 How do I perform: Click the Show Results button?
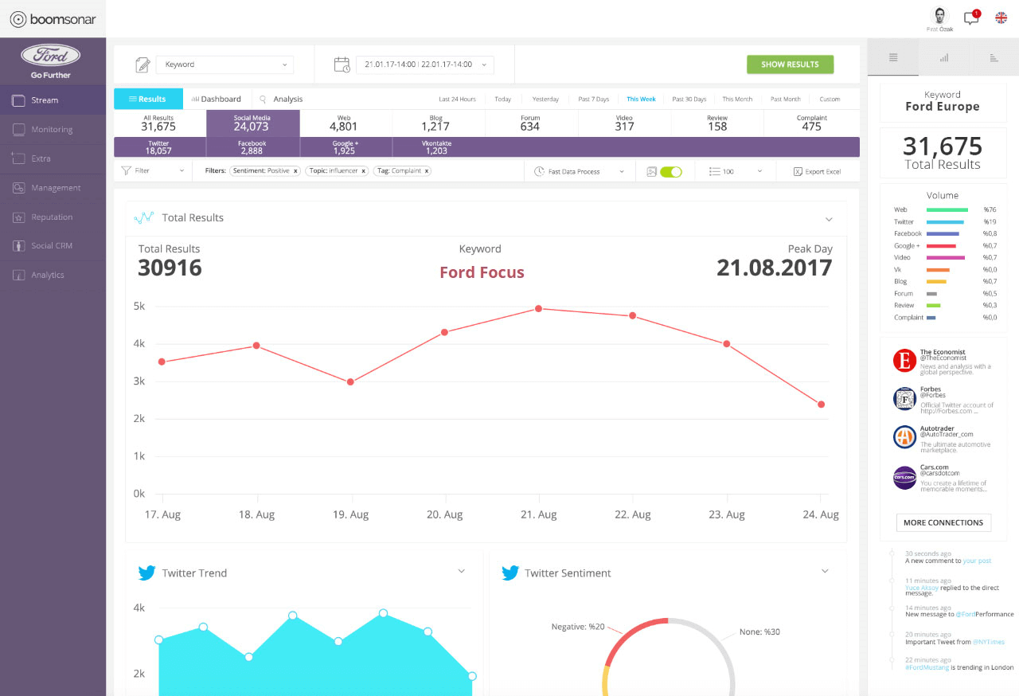point(790,65)
